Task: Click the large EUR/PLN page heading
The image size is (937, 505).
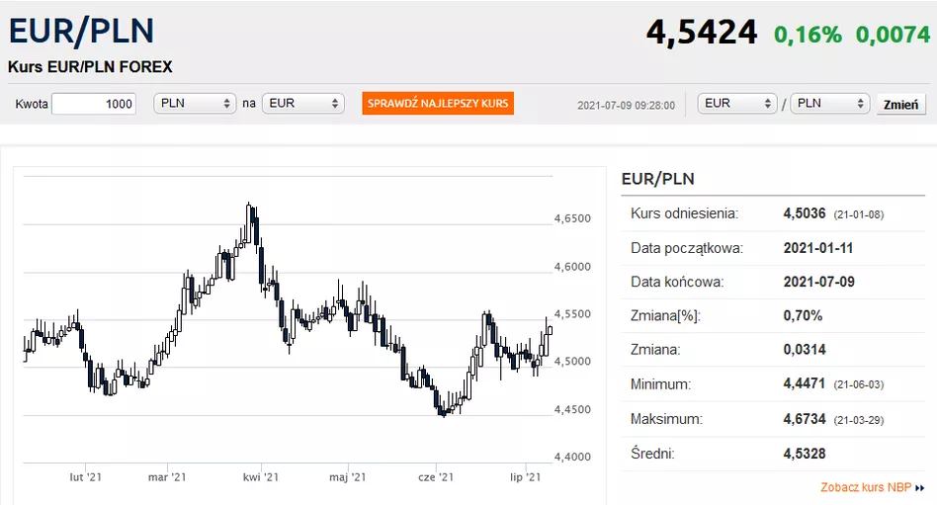Action: coord(81,31)
